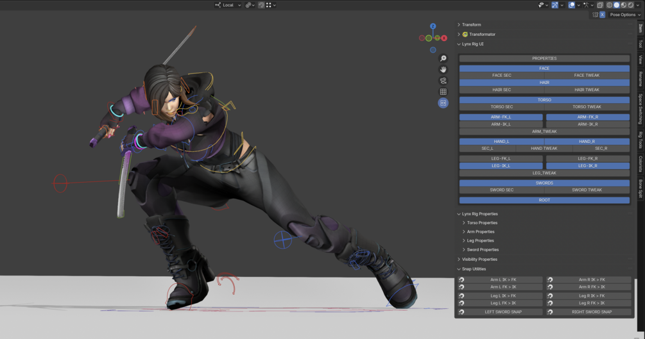645x339 pixels.
Task: Toggle X-axis mirror button beside Pose Options
Action: pos(602,14)
